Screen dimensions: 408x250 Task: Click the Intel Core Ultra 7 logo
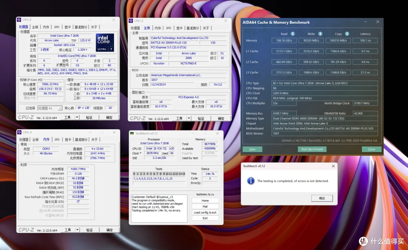[x=105, y=42]
